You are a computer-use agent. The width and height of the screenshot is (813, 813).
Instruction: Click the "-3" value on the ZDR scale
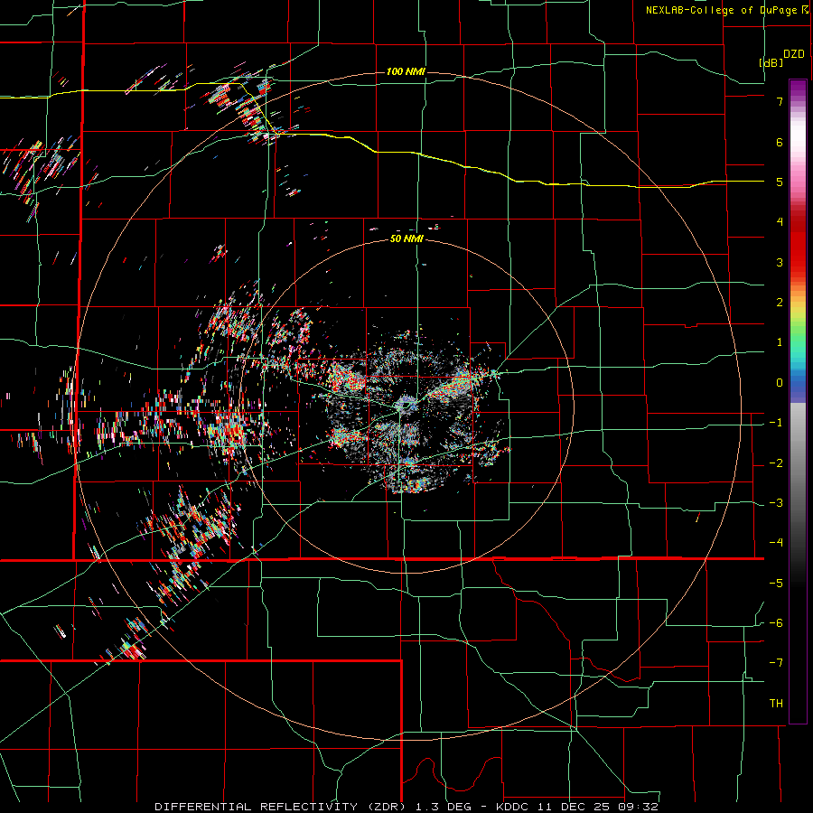tap(776, 503)
